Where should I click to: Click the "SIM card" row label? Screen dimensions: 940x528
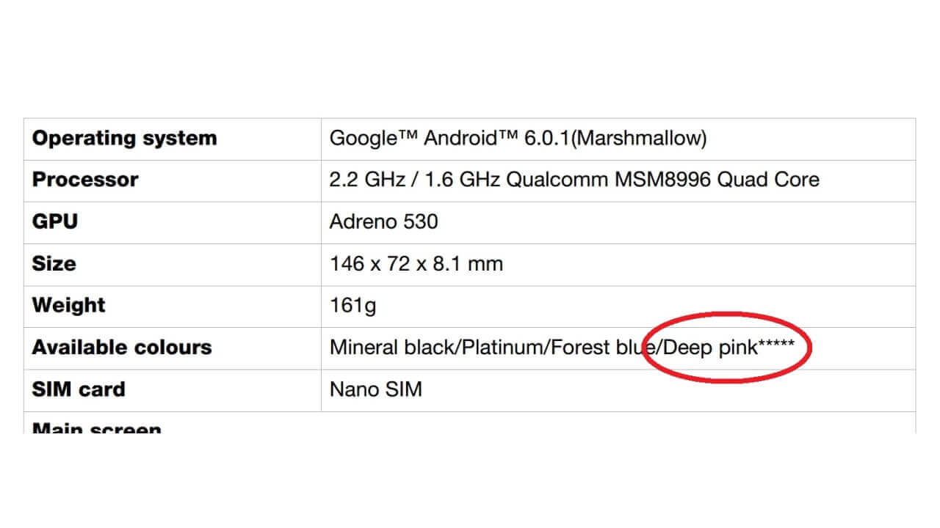coord(79,389)
